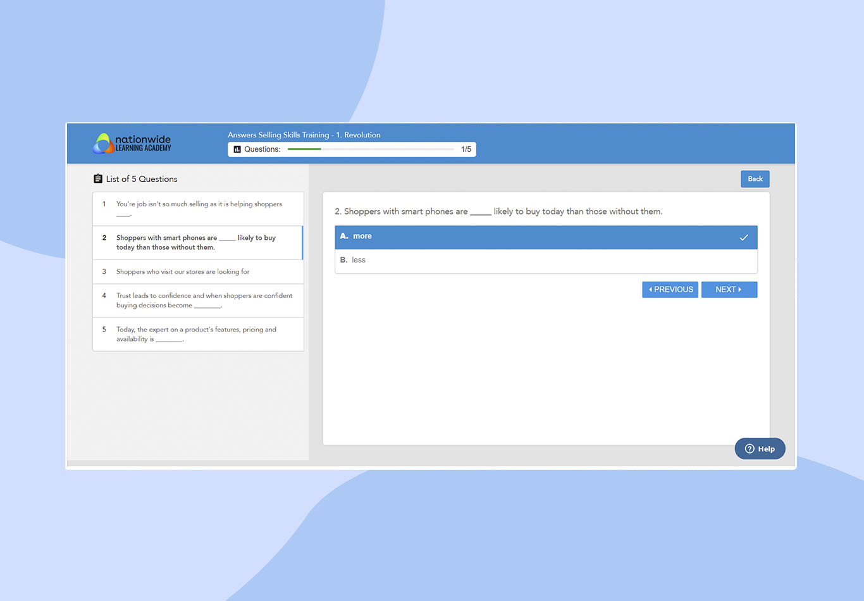Open the Help widget
864x601 pixels.
point(760,449)
